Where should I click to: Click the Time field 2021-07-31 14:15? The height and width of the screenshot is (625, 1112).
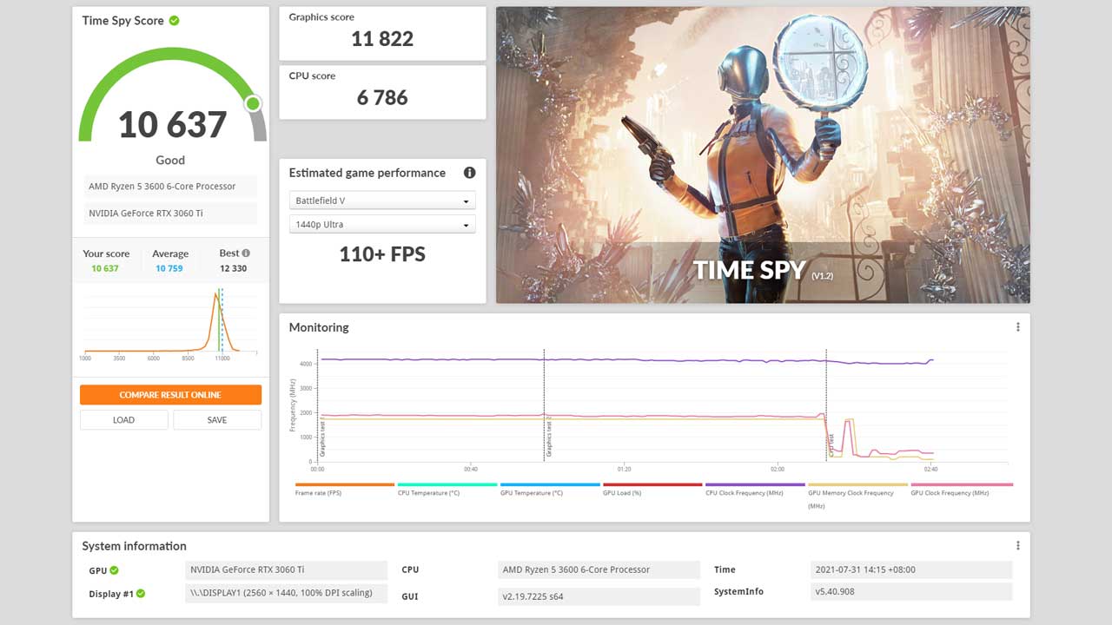pyautogui.click(x=910, y=570)
